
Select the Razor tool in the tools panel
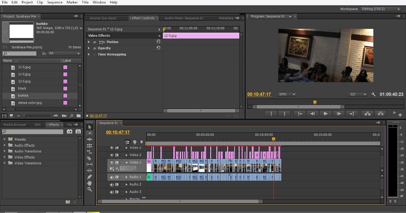pyautogui.click(x=89, y=158)
